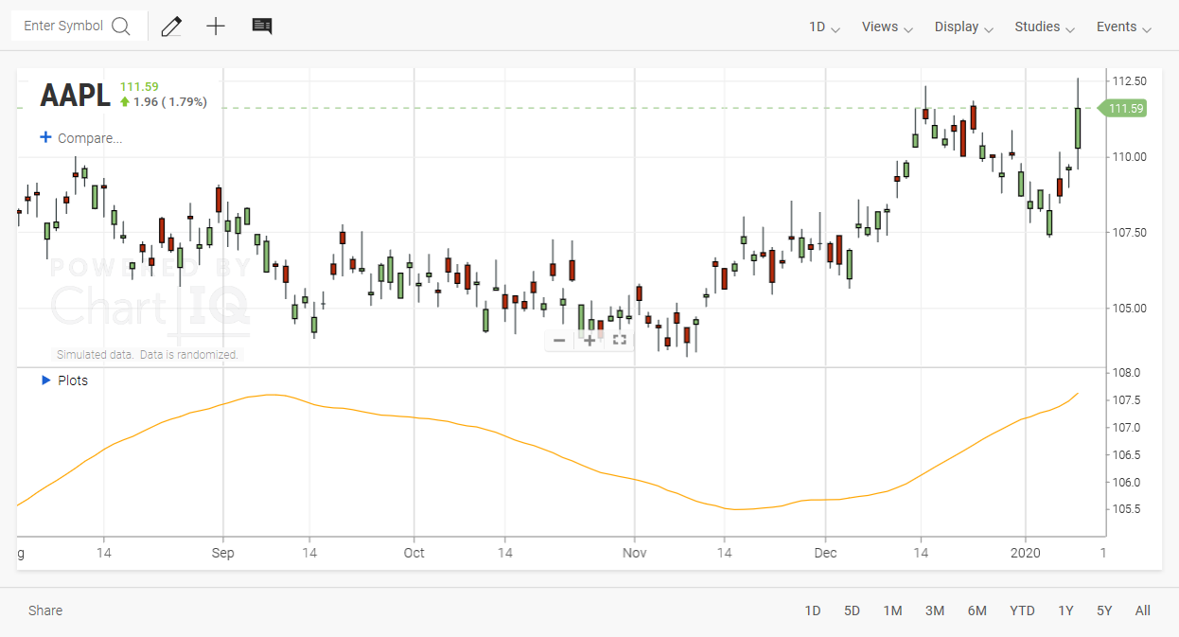Select the 1Y range
The image size is (1179, 637).
click(x=1065, y=610)
